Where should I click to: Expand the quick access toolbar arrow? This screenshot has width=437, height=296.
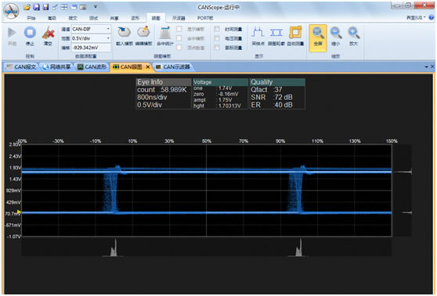pyautogui.click(x=96, y=7)
